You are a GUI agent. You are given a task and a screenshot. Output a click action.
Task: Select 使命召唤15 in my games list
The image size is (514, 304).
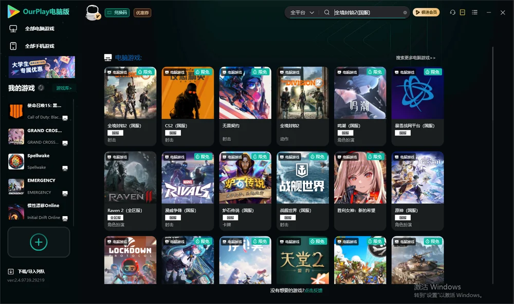39,111
